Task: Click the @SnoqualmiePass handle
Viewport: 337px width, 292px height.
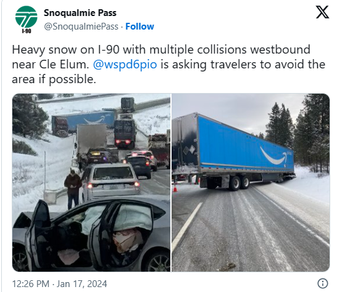Action: [81, 26]
